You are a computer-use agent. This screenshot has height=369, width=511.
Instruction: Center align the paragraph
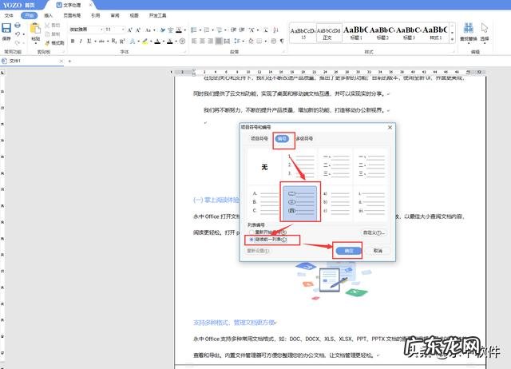[x=202, y=41]
